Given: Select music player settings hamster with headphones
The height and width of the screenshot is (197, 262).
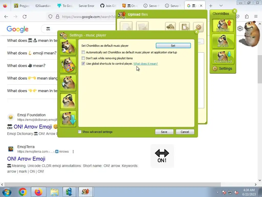Looking at the screenshot, I should tap(68, 101).
